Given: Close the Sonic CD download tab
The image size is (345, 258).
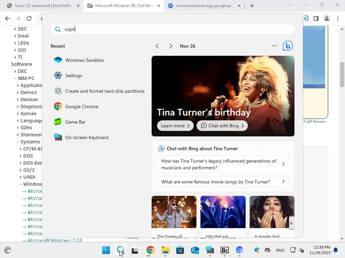Looking at the screenshot, I should click(x=78, y=6).
